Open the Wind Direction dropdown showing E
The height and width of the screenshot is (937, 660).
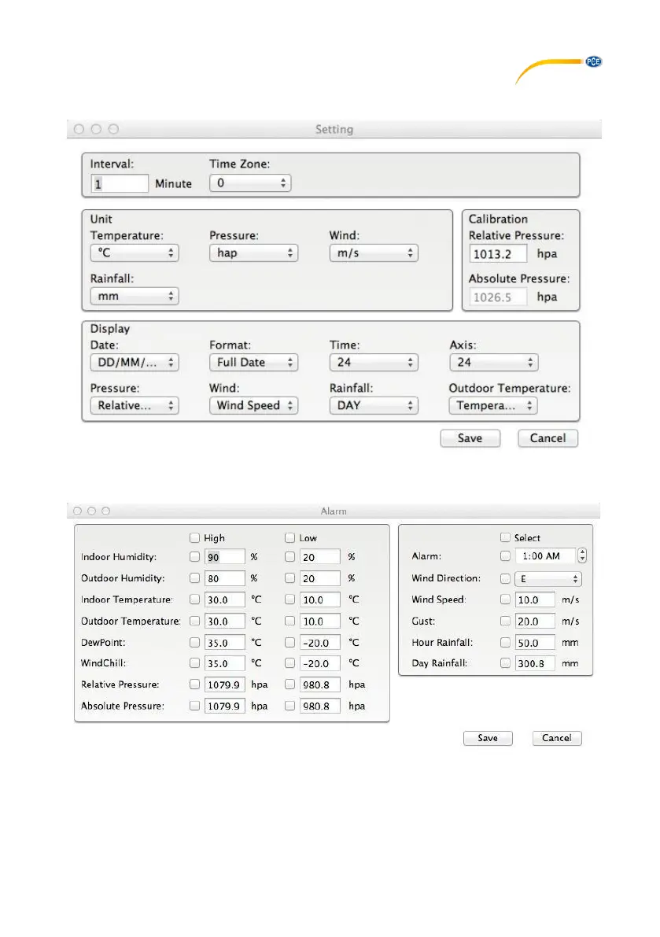click(x=548, y=578)
